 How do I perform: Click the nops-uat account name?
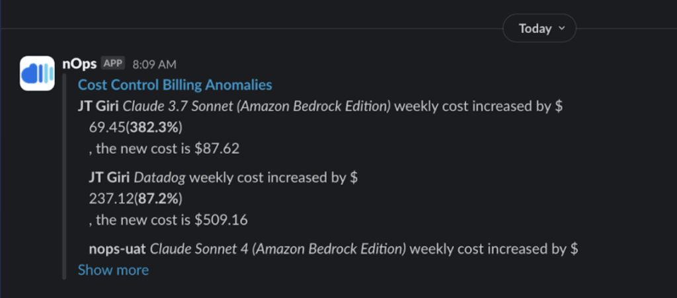click(x=118, y=249)
